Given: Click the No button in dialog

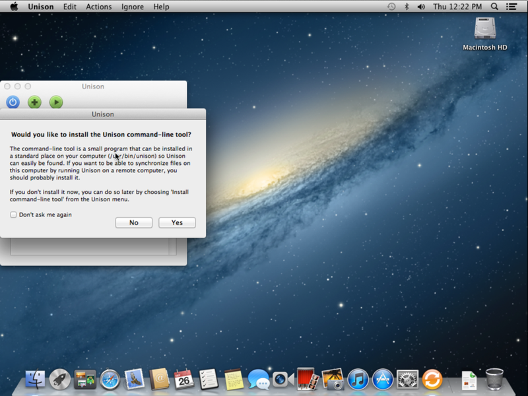Looking at the screenshot, I should click(x=134, y=222).
